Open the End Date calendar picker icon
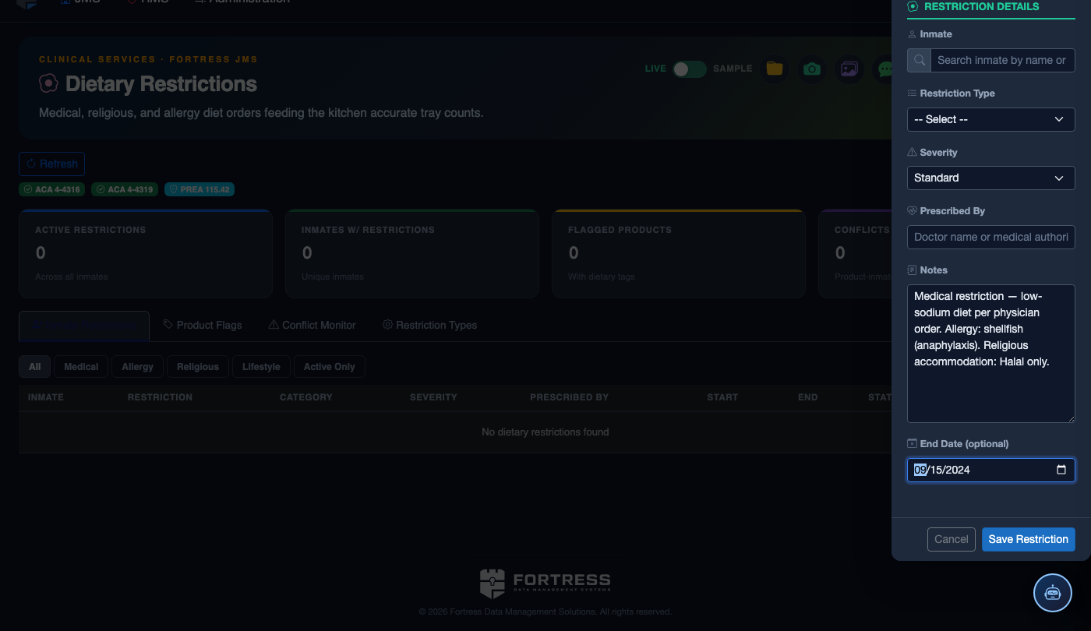Screen dimensions: 1091x631 [1061, 470]
